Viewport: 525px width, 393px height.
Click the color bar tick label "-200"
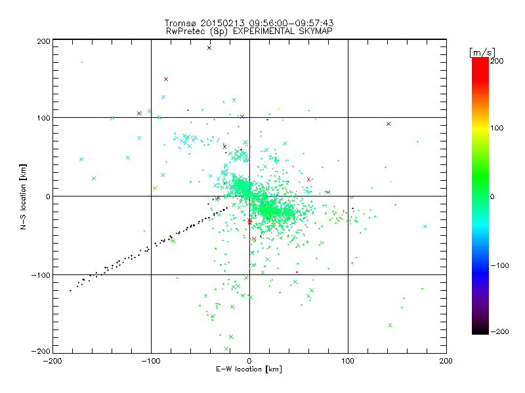499,331
